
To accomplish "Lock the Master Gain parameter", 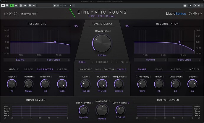I will (x=110, y=101).
